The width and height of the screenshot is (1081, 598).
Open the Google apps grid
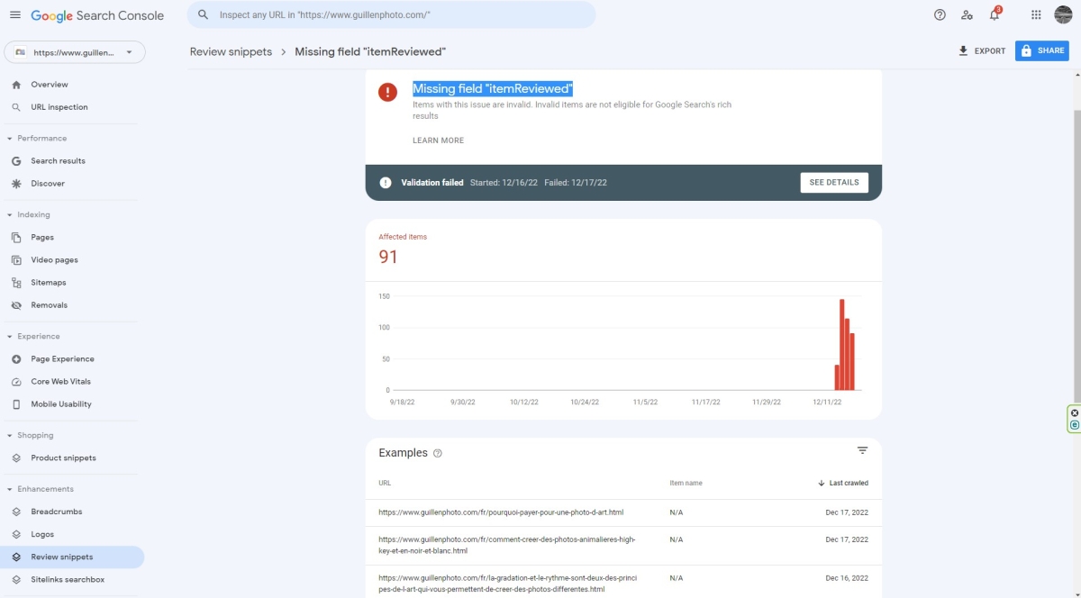pos(1036,15)
